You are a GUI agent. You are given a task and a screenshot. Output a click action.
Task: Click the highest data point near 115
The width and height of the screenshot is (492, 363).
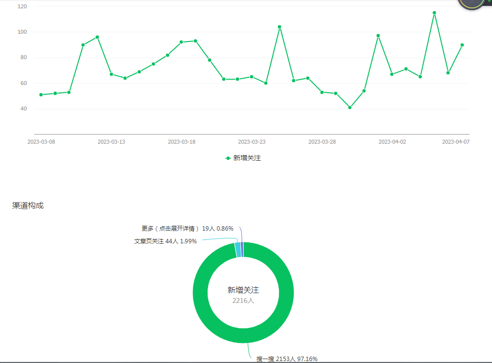pyautogui.click(x=434, y=13)
